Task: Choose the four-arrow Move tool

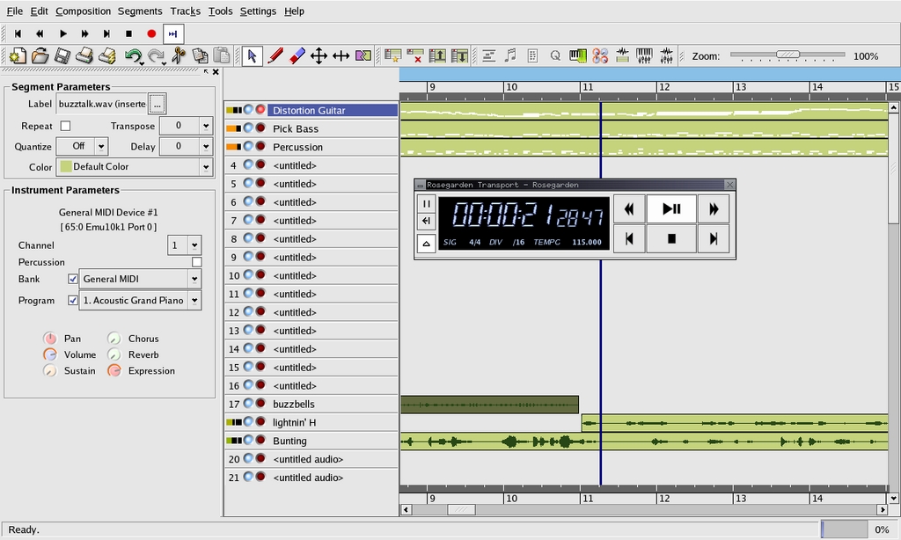Action: [x=319, y=56]
